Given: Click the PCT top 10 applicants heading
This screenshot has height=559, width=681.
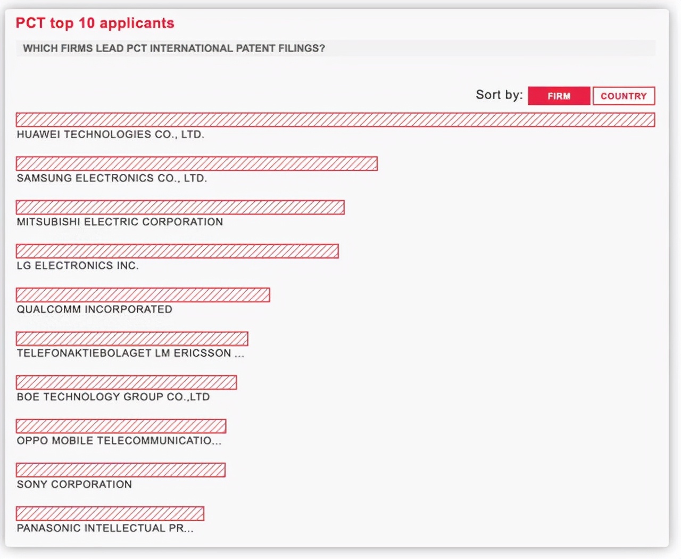Looking at the screenshot, I should (x=94, y=23).
